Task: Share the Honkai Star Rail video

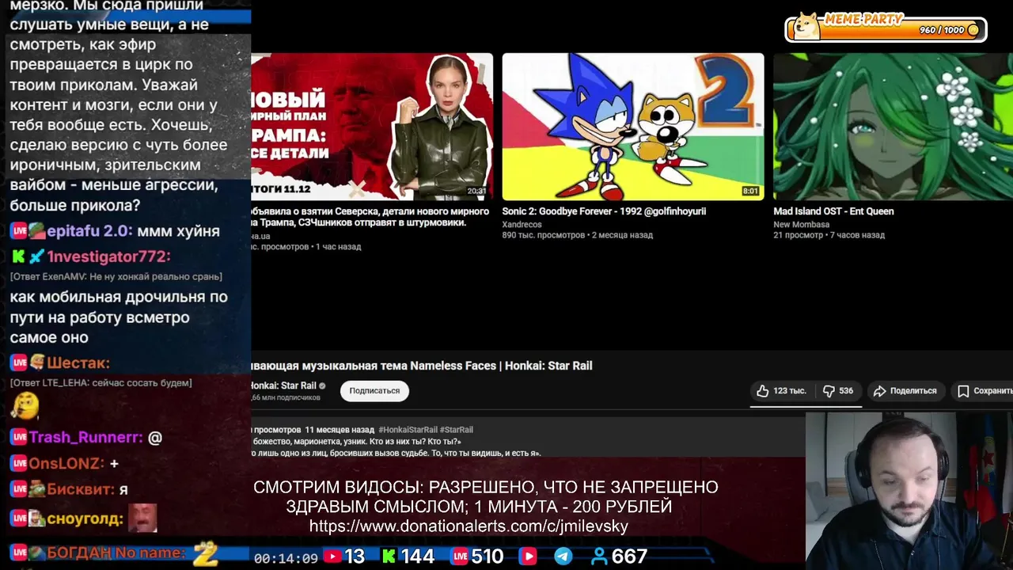Action: (905, 391)
